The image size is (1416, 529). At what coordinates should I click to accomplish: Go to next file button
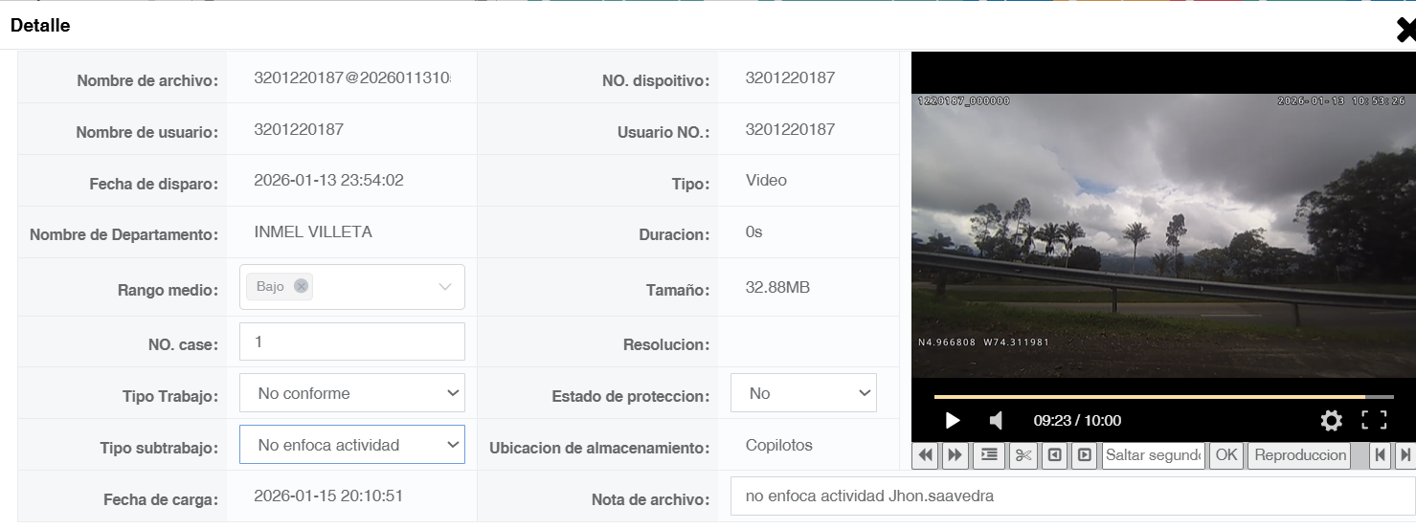pos(1405,455)
